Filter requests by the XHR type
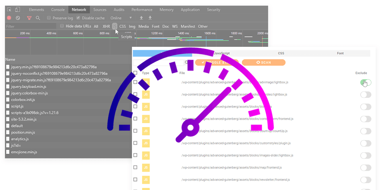The height and width of the screenshot is (190, 381). (106, 26)
